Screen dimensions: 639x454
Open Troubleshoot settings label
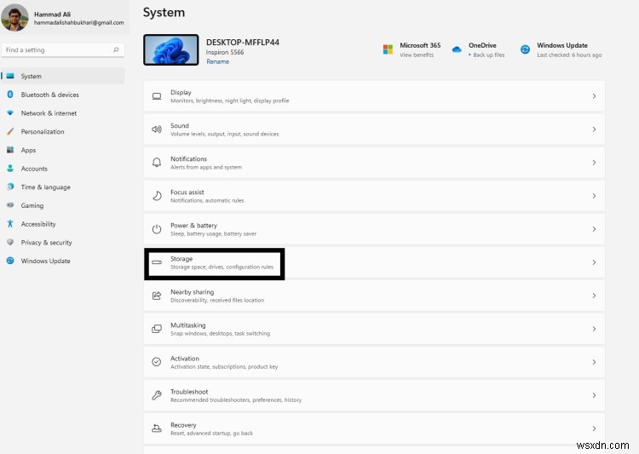189,391
